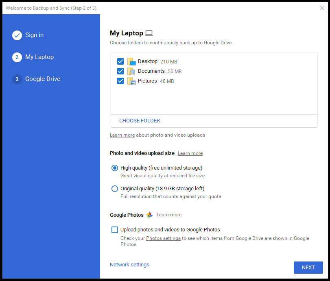
Task: Click the 210 MB size value
Action: (168, 62)
